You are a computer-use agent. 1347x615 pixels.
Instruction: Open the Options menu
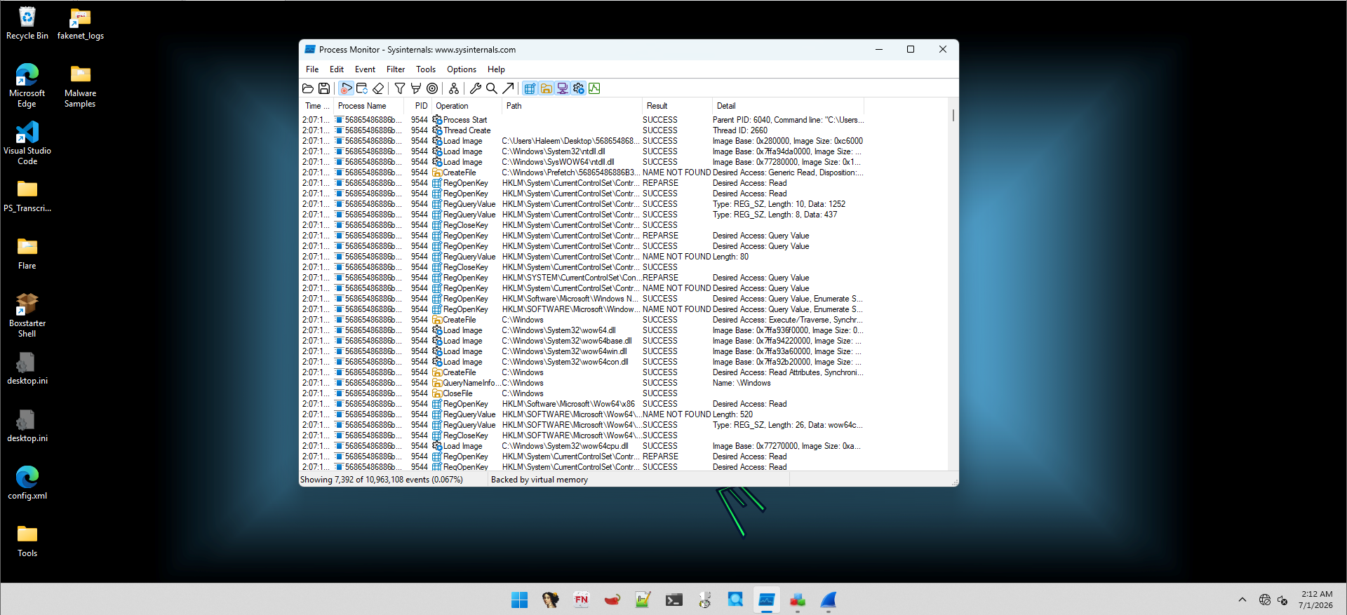[x=462, y=69]
